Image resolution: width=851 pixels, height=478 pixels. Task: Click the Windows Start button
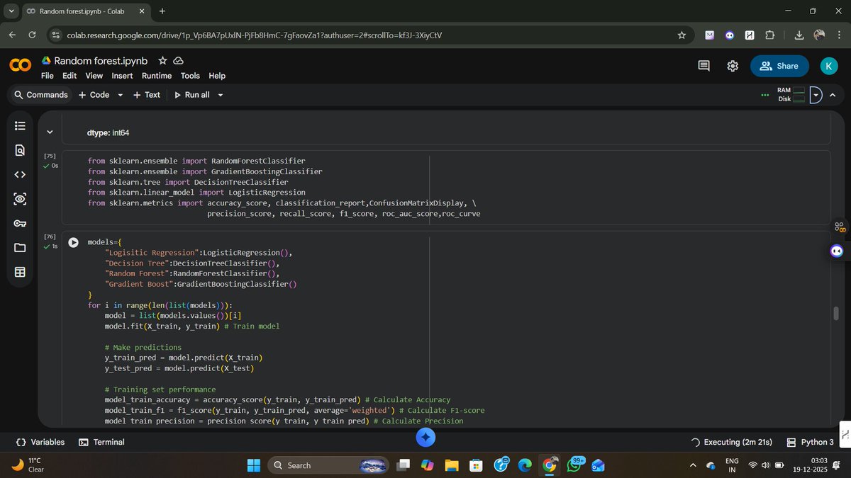click(x=253, y=465)
